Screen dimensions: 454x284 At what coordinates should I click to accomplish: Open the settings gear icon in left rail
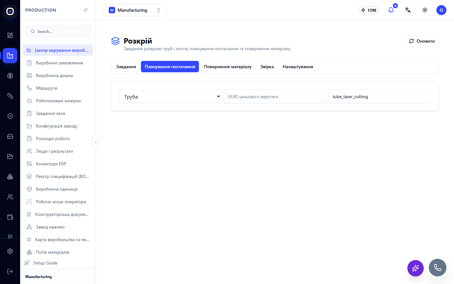[x=10, y=251]
